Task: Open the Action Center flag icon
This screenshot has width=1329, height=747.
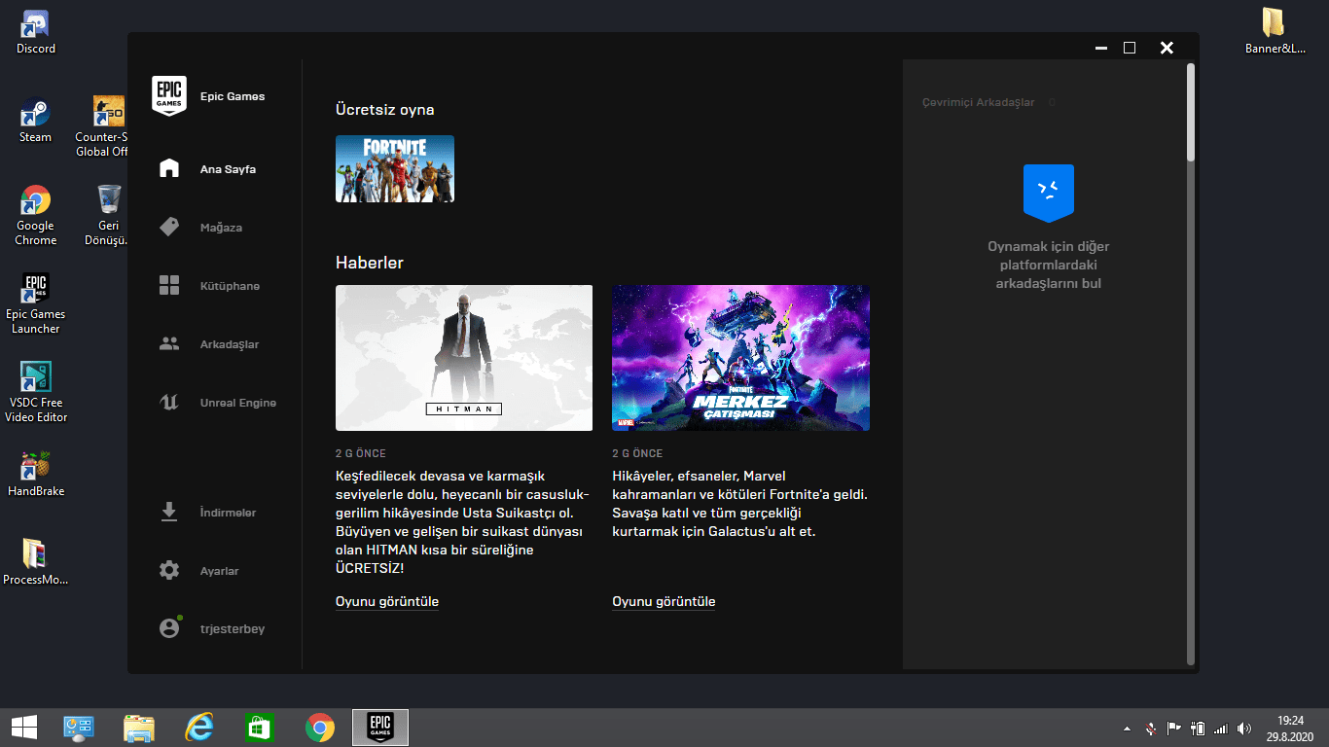Action: pyautogui.click(x=1174, y=729)
